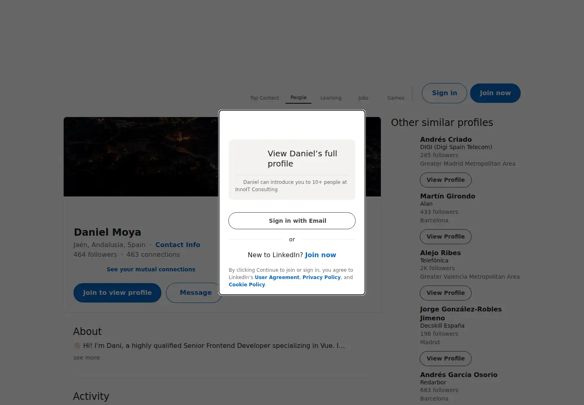The image size is (584, 405).
Task: Click the Sign in button in the header
Action: click(x=444, y=93)
